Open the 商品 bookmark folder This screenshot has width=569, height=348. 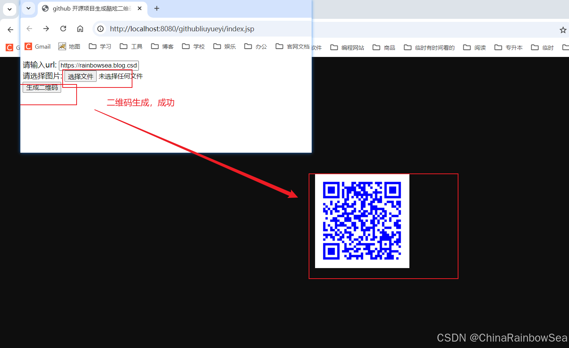click(384, 48)
